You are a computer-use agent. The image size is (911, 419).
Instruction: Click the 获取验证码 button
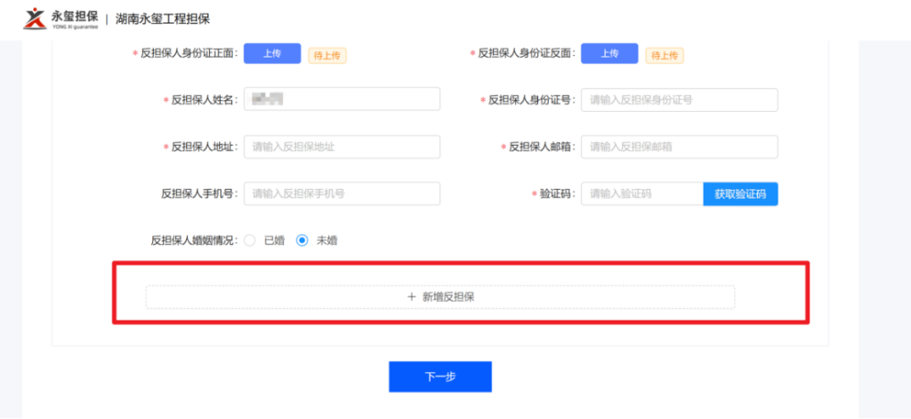click(x=740, y=194)
